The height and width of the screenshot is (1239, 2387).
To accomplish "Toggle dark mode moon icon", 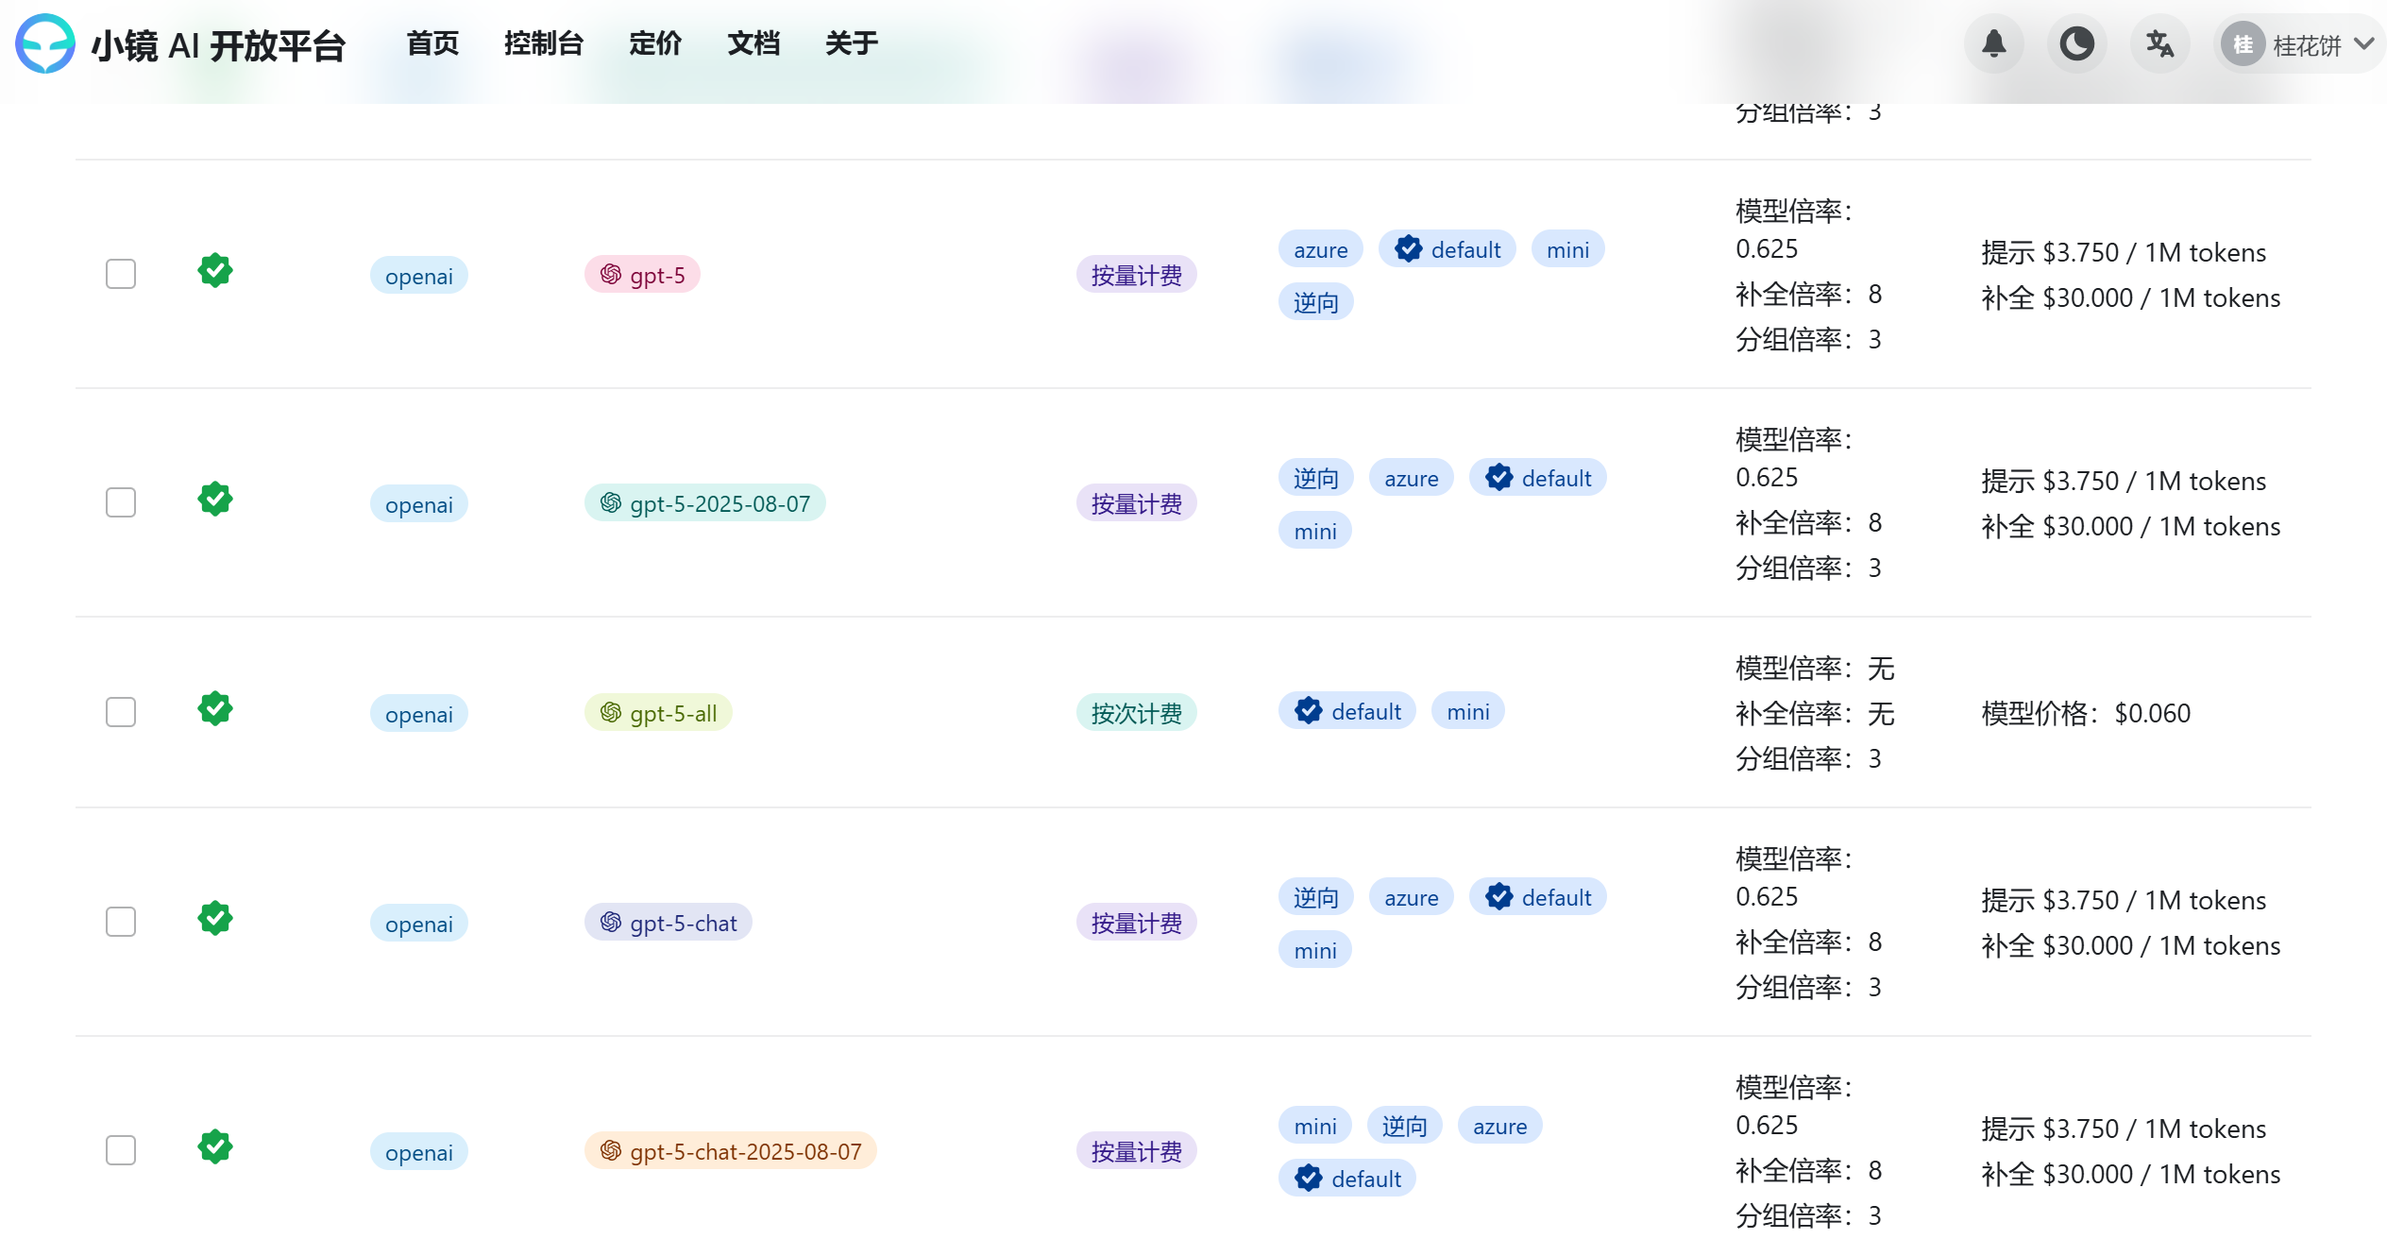I will pyautogui.click(x=2076, y=43).
